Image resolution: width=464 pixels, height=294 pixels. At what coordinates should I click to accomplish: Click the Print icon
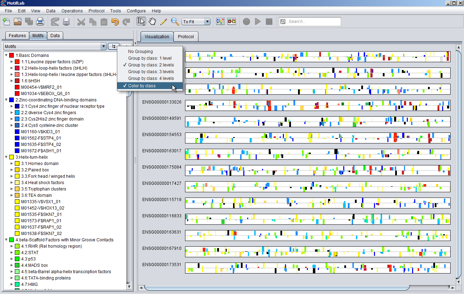(x=40, y=22)
